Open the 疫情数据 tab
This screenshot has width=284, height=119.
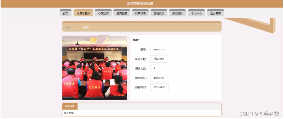122,13
